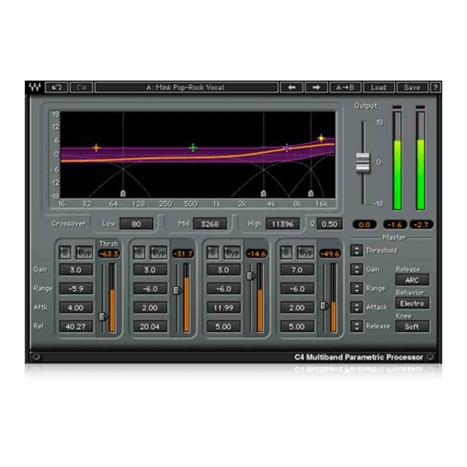This screenshot has width=467, height=467.
Task: Click band one Range field -5.9
Action: coord(76,288)
